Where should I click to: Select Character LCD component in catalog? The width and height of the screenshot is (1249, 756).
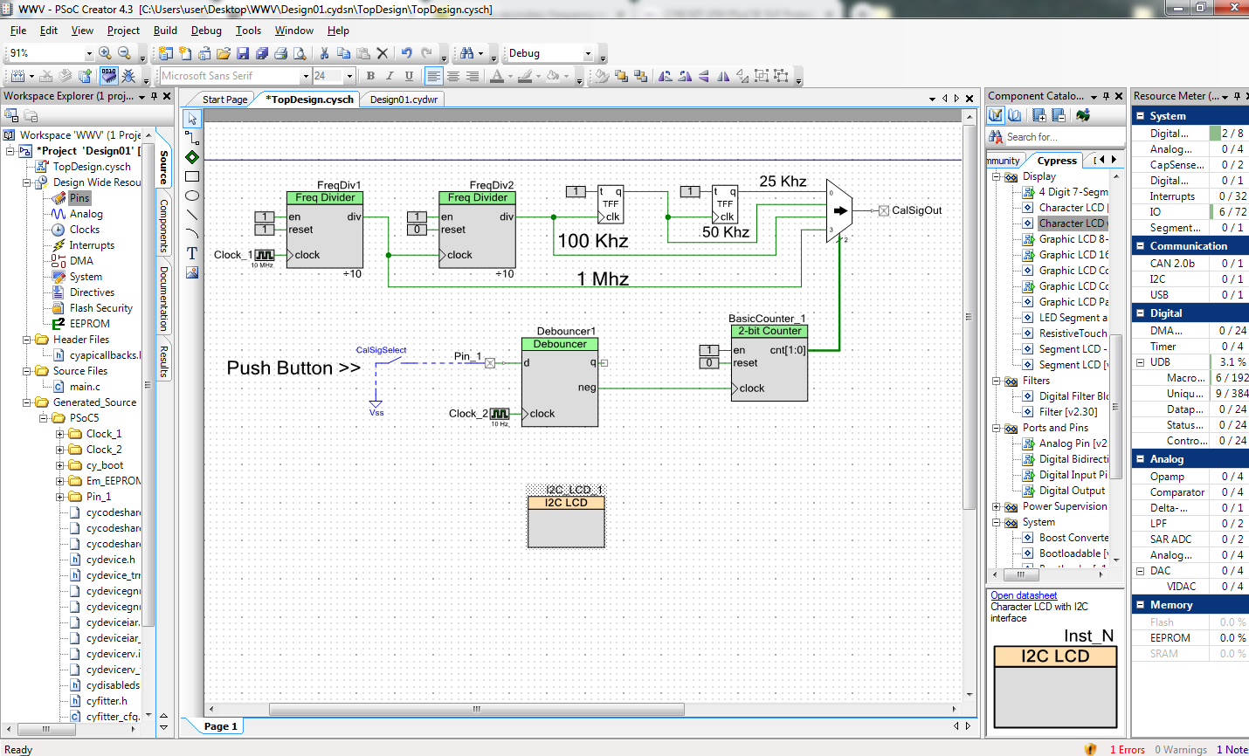point(1072,208)
